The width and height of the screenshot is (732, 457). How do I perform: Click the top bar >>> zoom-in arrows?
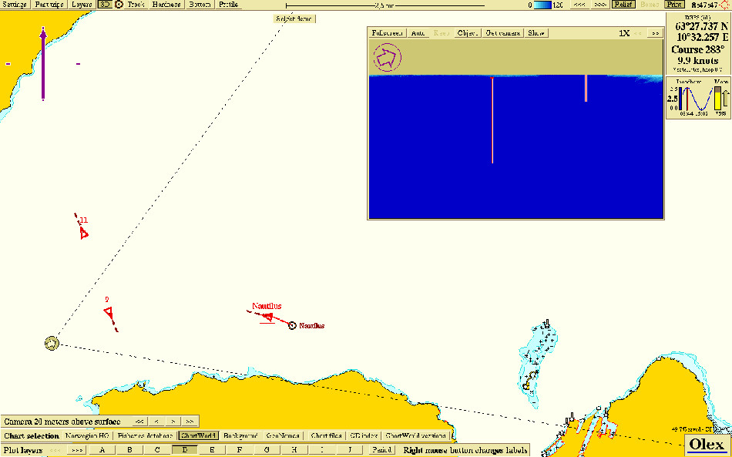pos(600,5)
